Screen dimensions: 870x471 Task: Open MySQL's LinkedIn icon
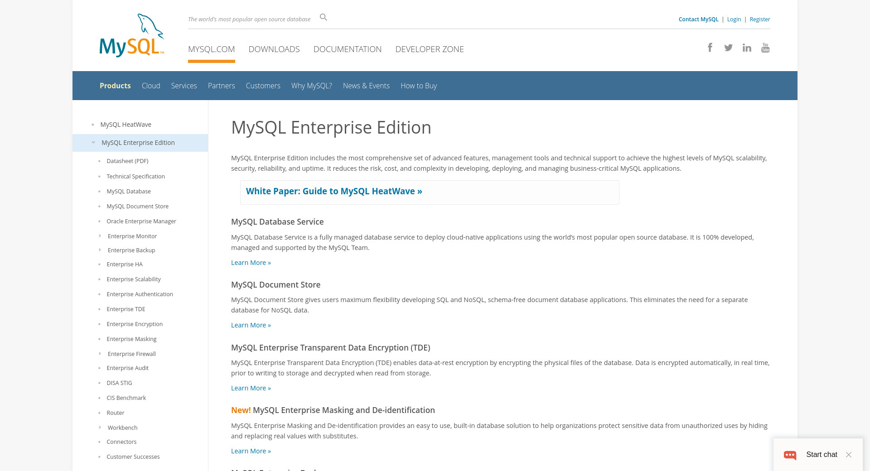pyautogui.click(x=747, y=48)
